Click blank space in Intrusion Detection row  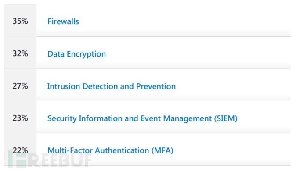point(233,86)
